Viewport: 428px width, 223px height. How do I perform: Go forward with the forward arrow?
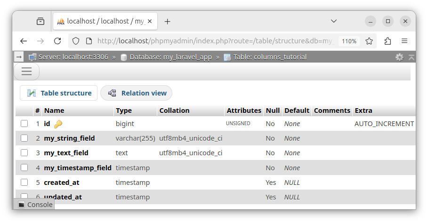[x=40, y=41]
